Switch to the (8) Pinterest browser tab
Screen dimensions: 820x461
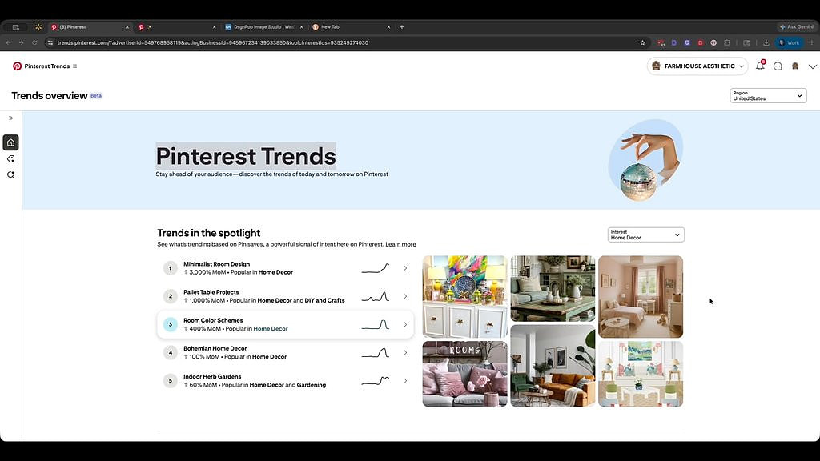[89, 26]
